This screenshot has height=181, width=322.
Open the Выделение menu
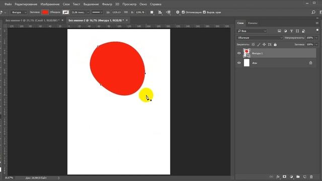tap(91, 4)
